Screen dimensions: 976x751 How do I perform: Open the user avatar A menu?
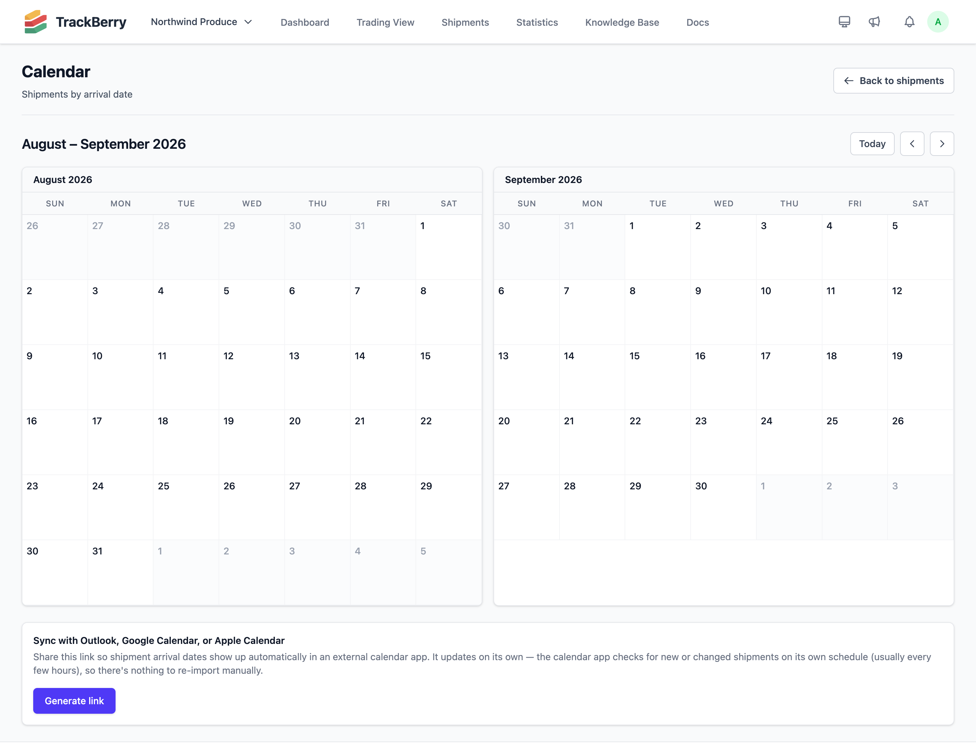point(938,21)
